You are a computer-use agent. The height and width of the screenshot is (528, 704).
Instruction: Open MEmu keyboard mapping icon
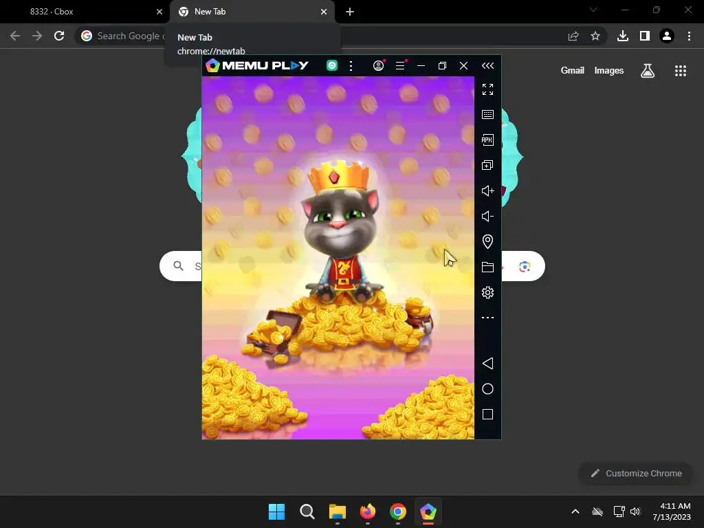point(487,115)
